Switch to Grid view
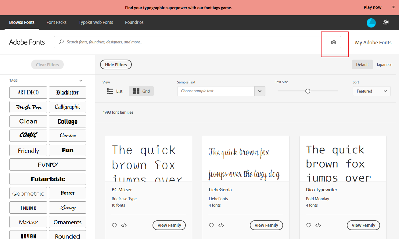 click(x=141, y=91)
